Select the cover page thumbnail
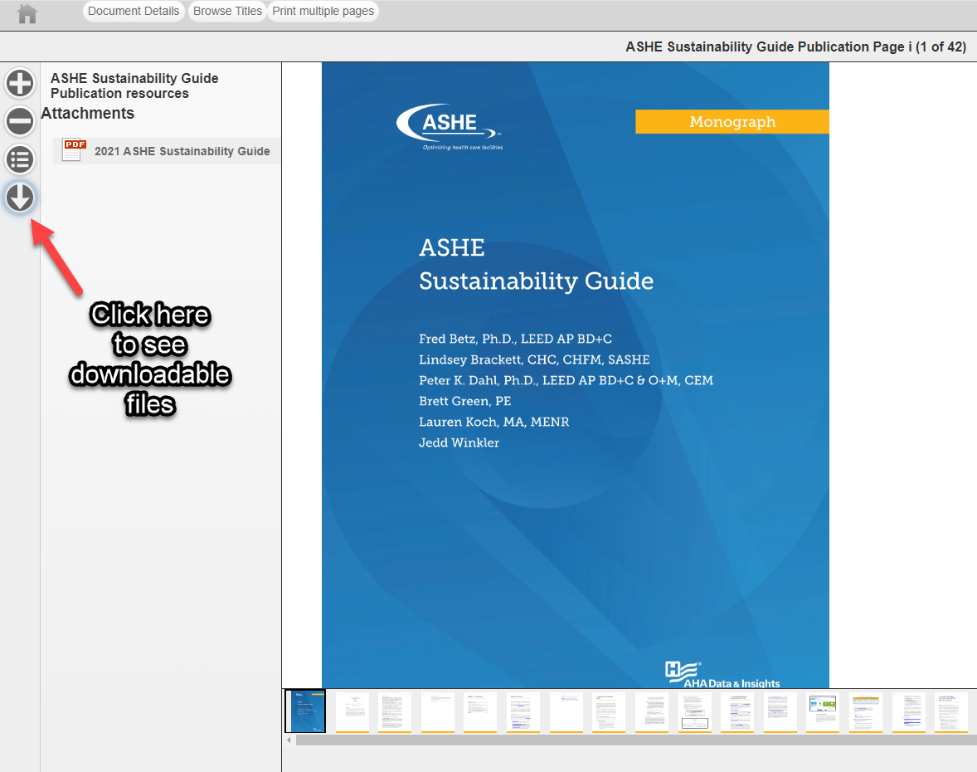 click(x=304, y=711)
